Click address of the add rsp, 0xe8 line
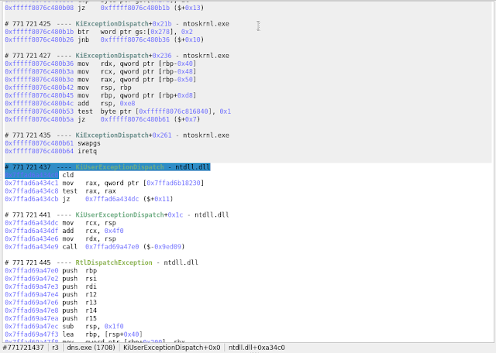 [x=40, y=103]
